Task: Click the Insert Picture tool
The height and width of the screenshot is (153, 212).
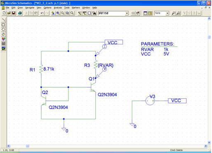Action: point(3,49)
